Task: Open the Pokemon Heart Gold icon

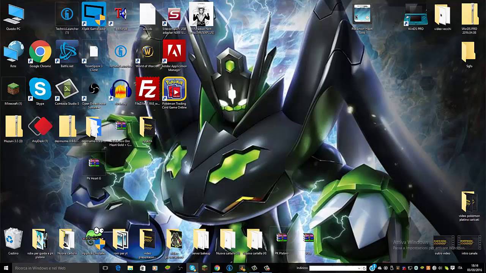Action: click(x=362, y=19)
